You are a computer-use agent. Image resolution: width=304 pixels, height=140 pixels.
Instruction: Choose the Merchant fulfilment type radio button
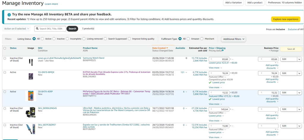pyautogui.click(x=202, y=39)
